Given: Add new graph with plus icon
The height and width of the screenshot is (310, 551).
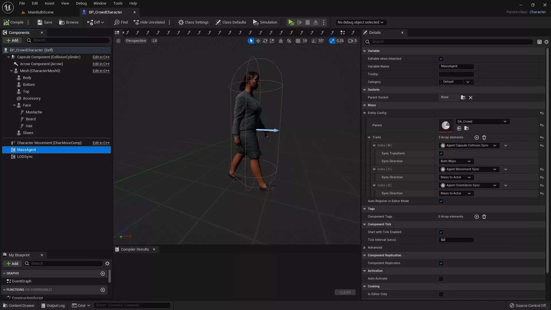Looking at the screenshot, I should tap(102, 274).
